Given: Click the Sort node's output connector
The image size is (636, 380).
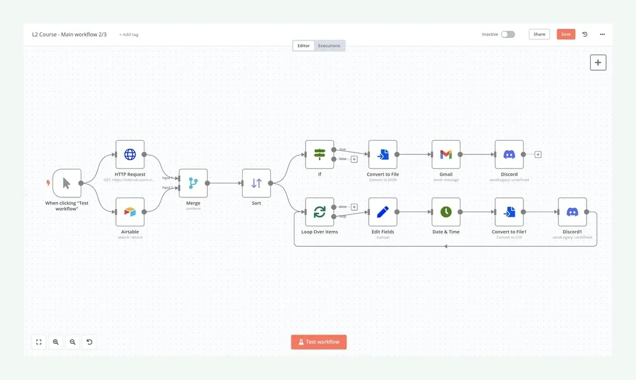Looking at the screenshot, I should click(x=270, y=183).
